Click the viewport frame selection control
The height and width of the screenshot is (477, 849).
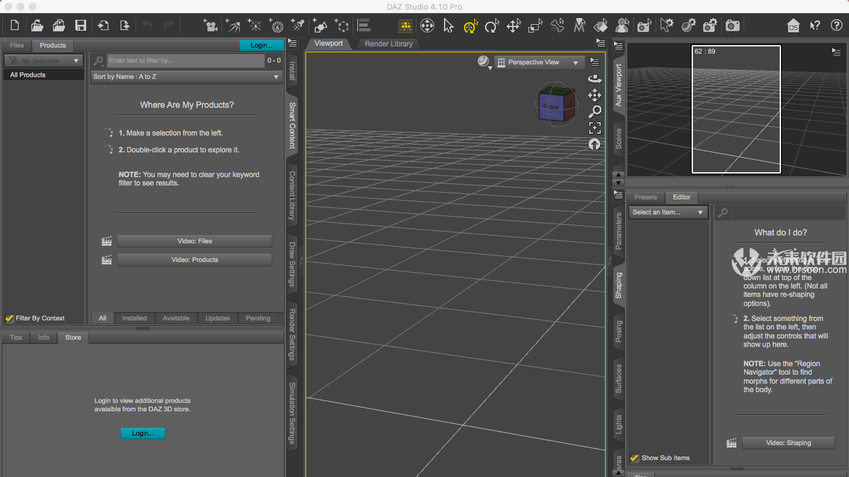pos(595,128)
